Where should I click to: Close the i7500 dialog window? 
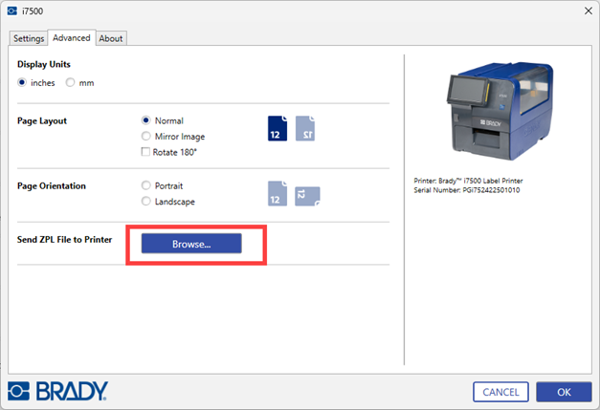click(589, 11)
